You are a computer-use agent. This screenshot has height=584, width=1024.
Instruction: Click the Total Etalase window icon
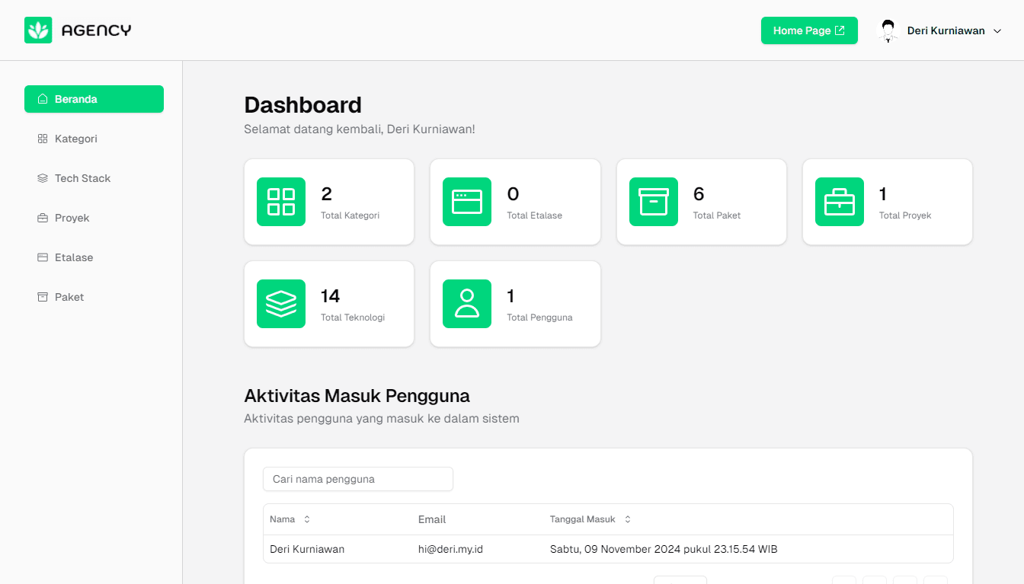coord(467,202)
